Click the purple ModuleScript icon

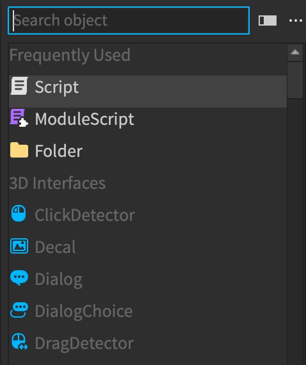tap(19, 118)
